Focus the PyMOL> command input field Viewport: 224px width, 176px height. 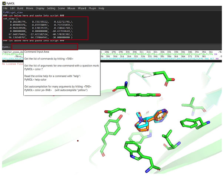[x=44, y=47]
